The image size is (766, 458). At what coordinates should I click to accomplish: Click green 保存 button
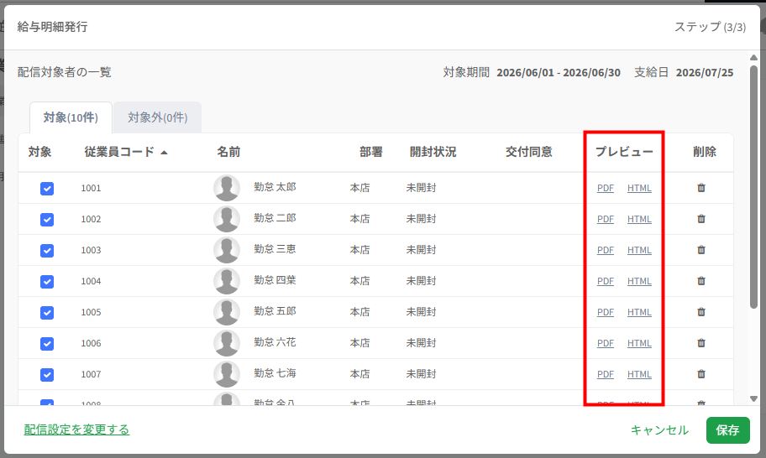click(728, 430)
